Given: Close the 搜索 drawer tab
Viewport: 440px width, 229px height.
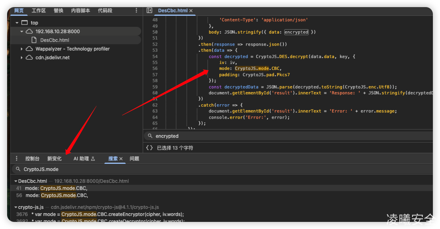Looking at the screenshot, I should [121, 159].
